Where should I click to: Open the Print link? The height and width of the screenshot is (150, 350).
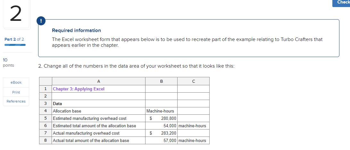[x=16, y=92]
